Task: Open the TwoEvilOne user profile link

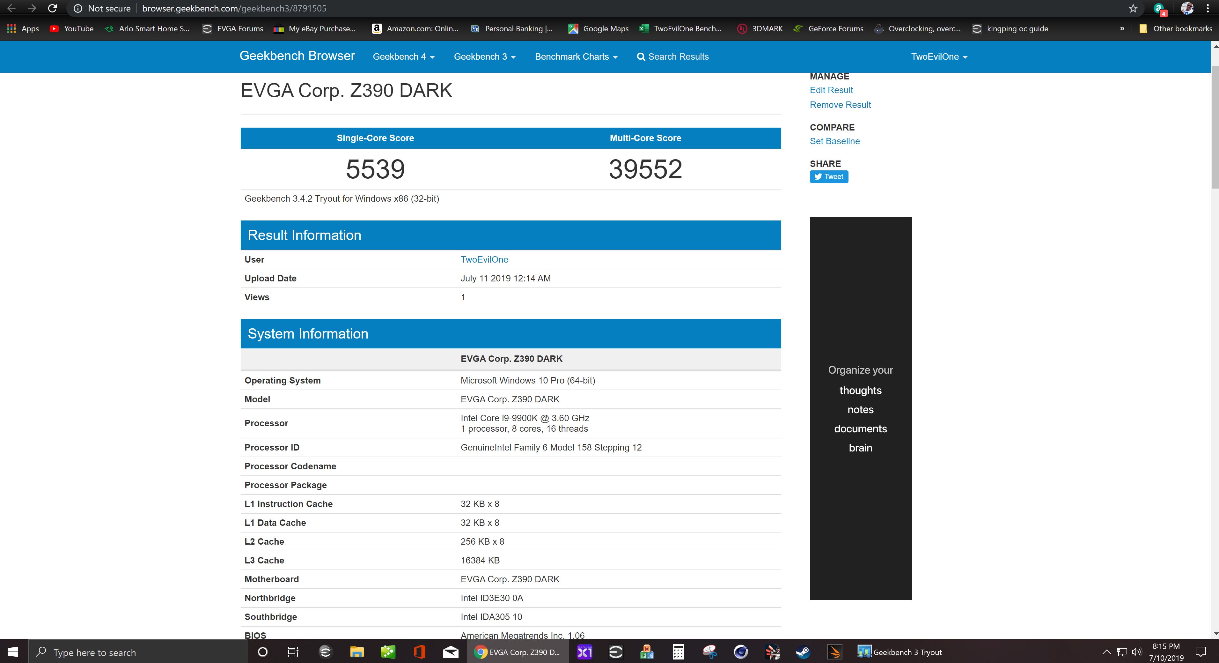Action: pyautogui.click(x=484, y=259)
